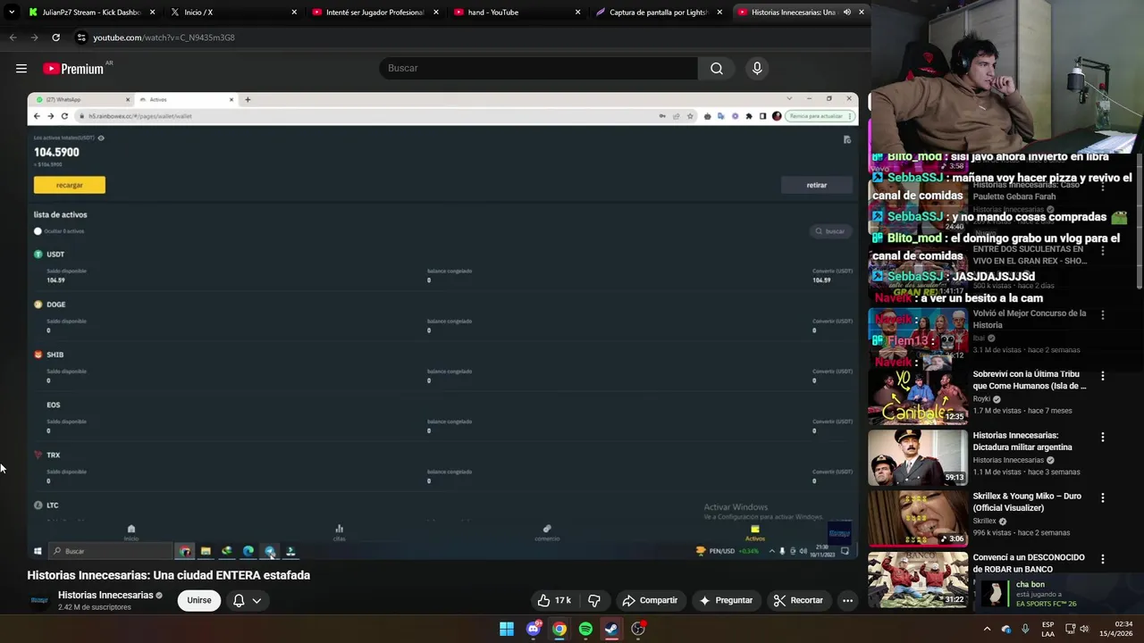This screenshot has width=1144, height=643.
Task: Open options for Sobreviví con la Última Tribu
Action: click(1102, 376)
